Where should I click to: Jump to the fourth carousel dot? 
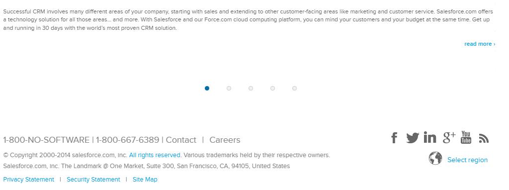273,89
